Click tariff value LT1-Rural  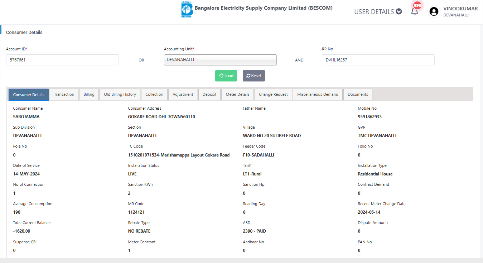252,174
